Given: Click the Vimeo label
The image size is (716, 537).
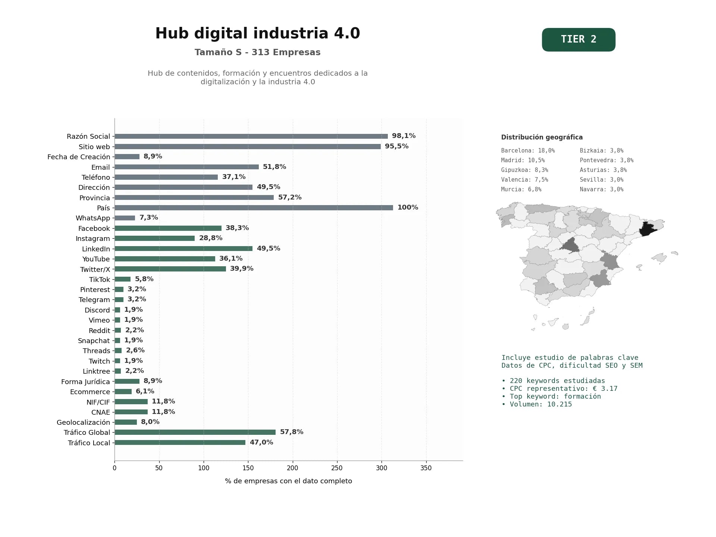Looking at the screenshot, I should [x=99, y=320].
